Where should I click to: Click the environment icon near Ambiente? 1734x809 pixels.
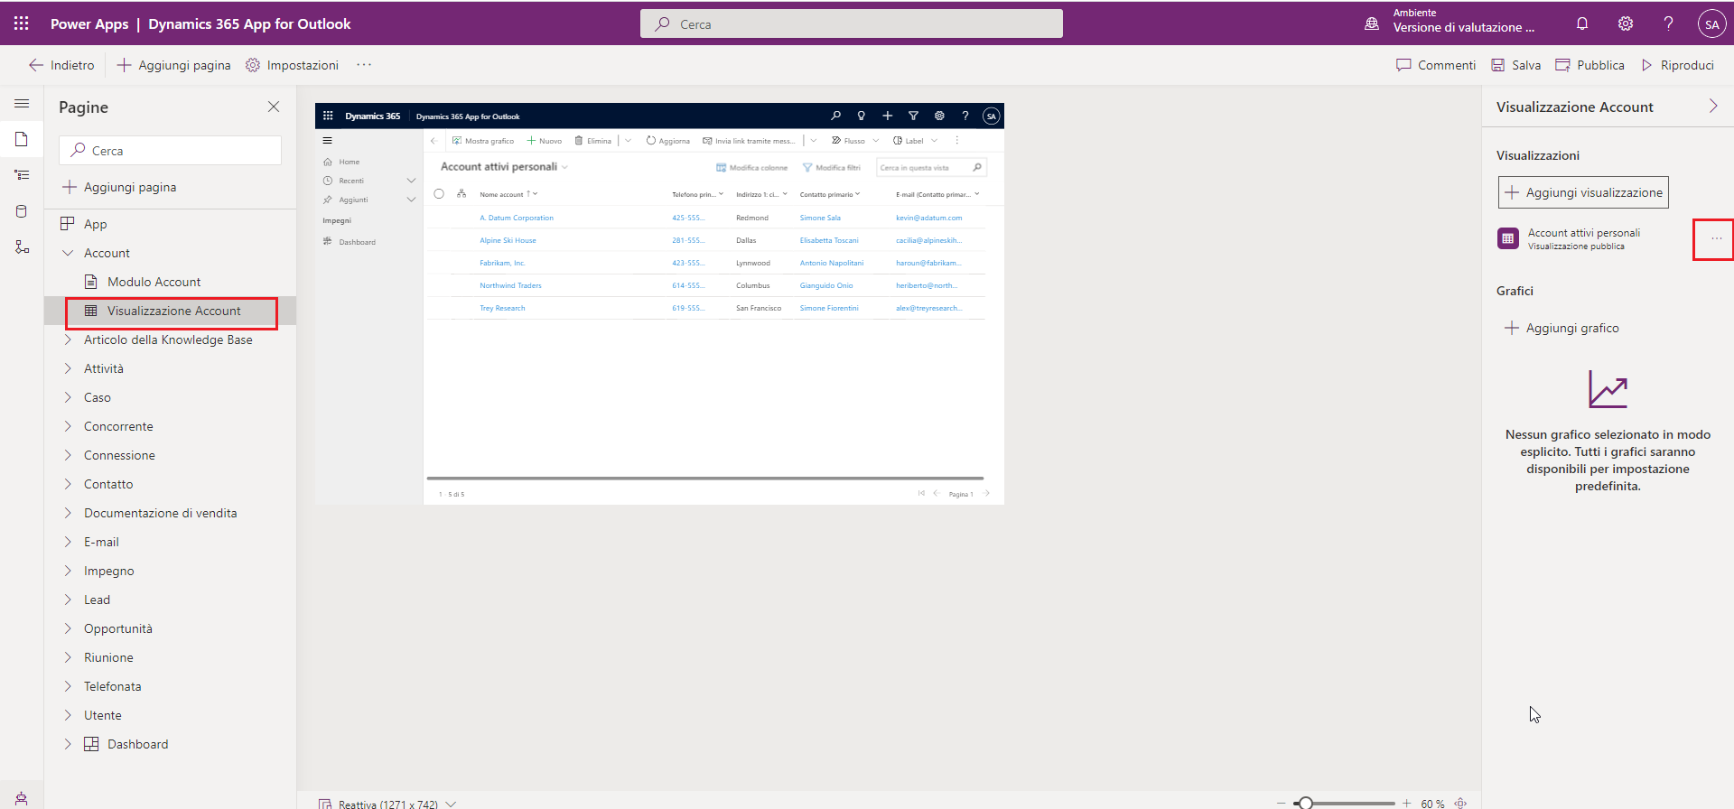click(x=1372, y=24)
